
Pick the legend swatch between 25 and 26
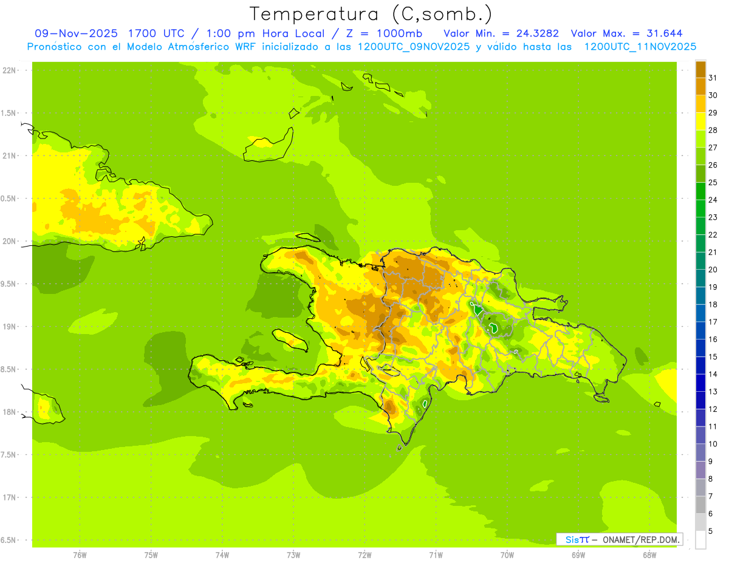[700, 174]
